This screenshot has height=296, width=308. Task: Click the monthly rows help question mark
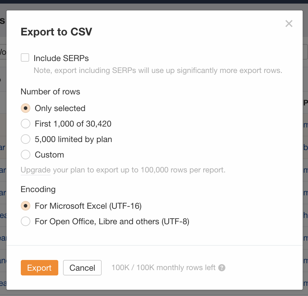pos(222,268)
